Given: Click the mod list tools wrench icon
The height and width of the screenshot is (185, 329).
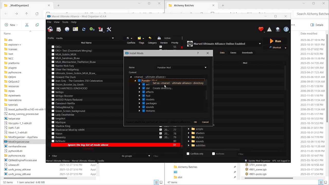Looking at the screenshot, I should (x=128, y=38).
